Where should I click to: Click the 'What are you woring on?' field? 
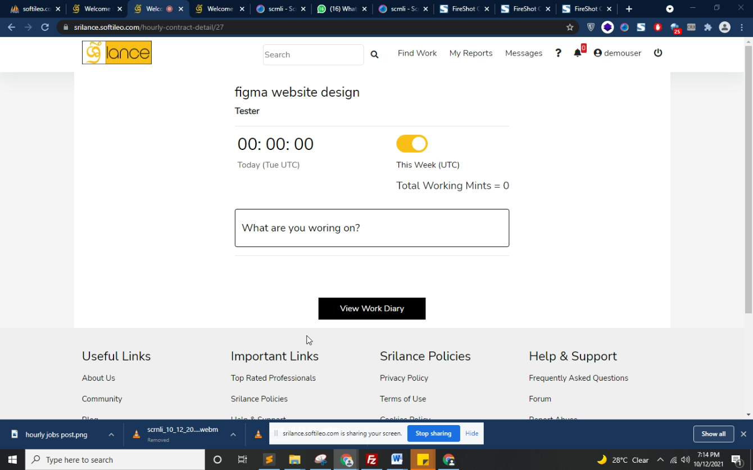(371, 228)
